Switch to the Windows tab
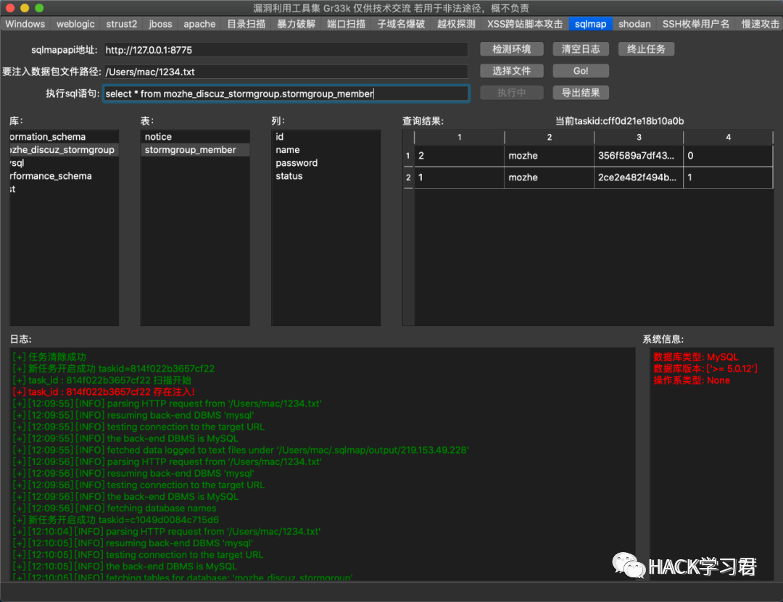 pyautogui.click(x=25, y=24)
